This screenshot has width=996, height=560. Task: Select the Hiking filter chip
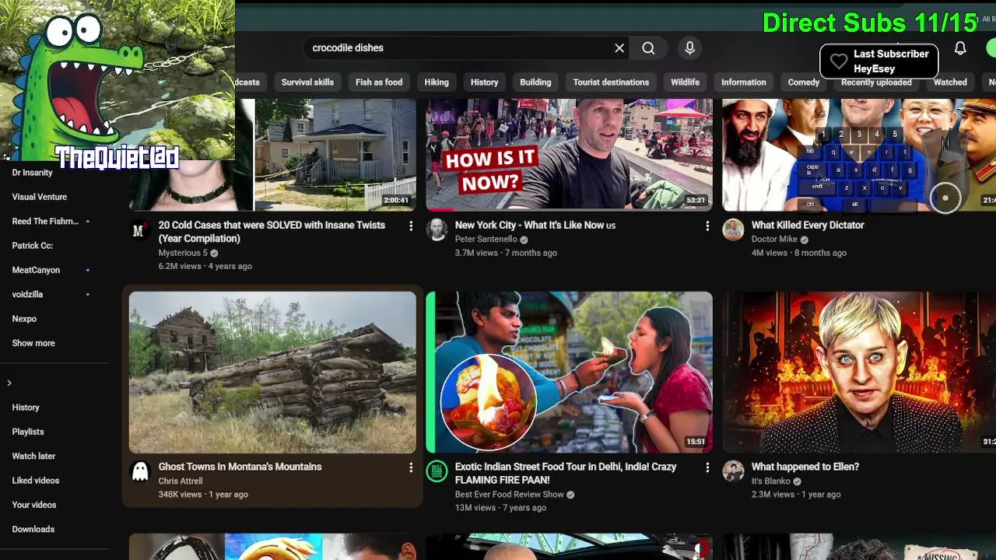(437, 82)
